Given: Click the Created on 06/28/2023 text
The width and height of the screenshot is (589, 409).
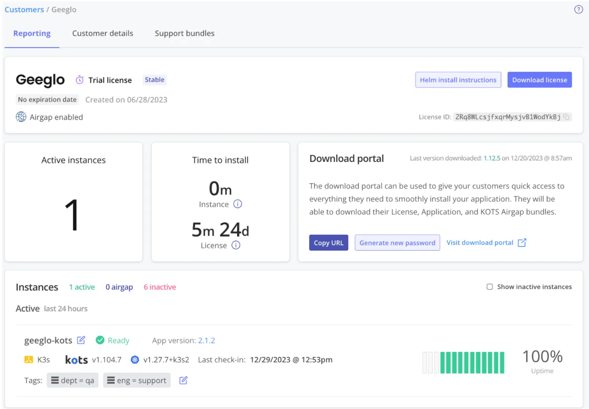Looking at the screenshot, I should pyautogui.click(x=126, y=100).
